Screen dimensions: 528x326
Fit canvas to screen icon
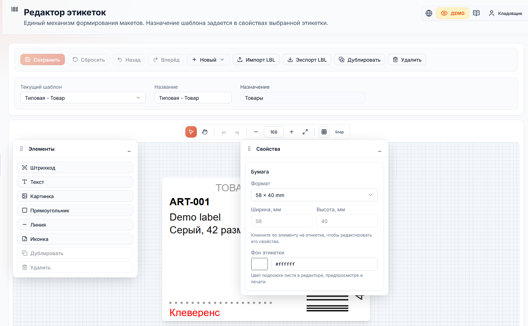coord(305,132)
